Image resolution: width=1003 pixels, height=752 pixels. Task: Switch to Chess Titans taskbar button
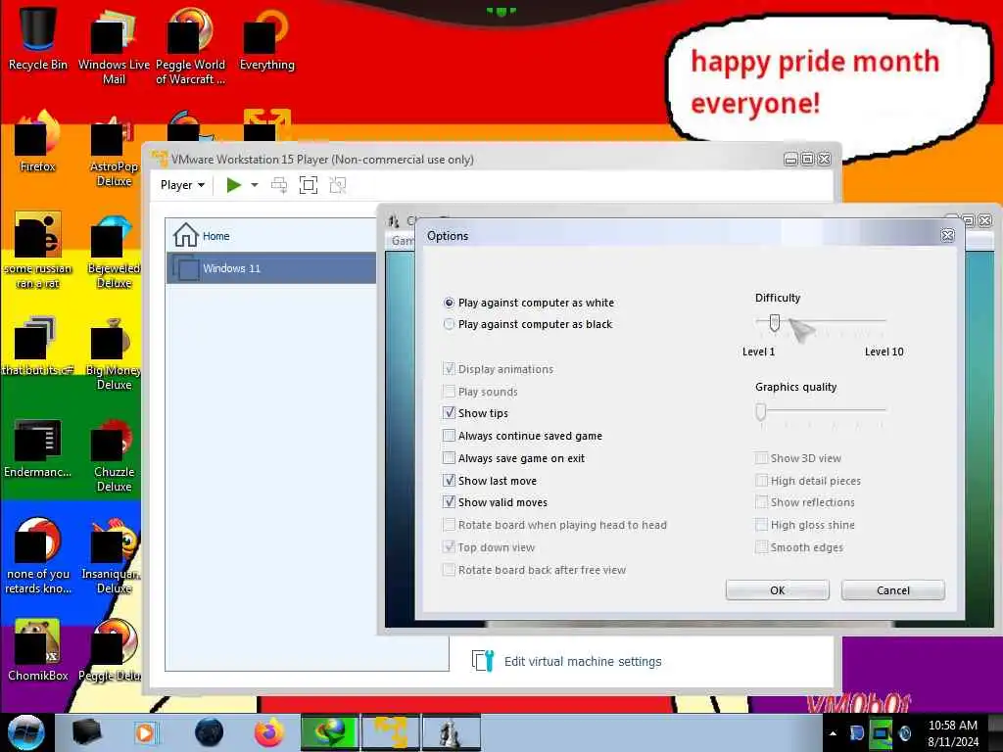point(451,732)
